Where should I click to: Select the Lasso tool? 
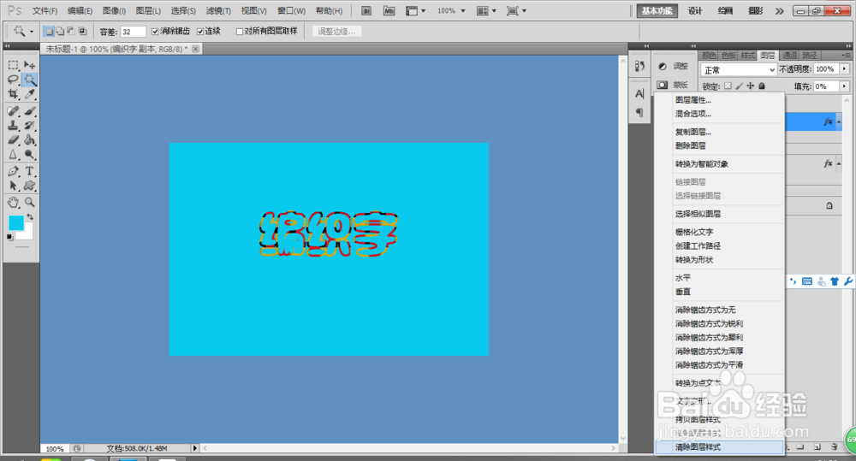tap(13, 80)
